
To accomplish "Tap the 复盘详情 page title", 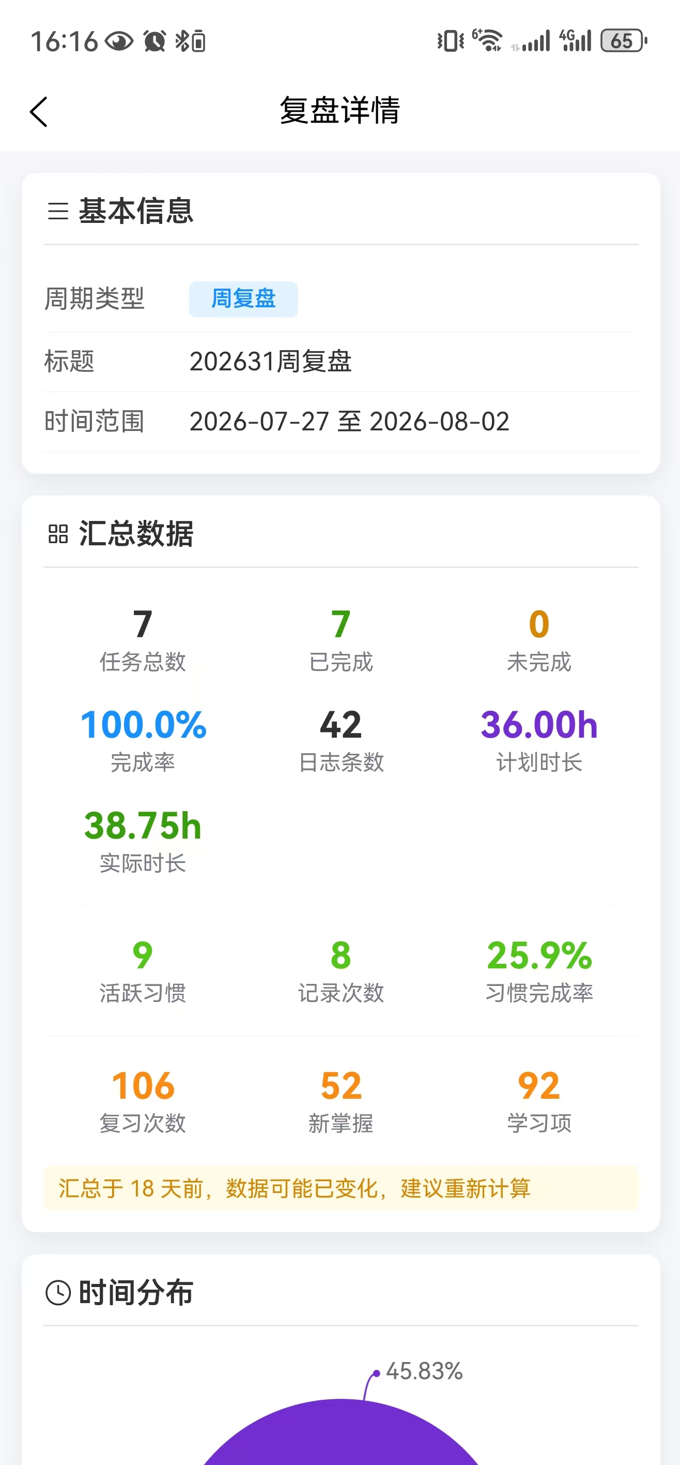I will click(x=339, y=110).
